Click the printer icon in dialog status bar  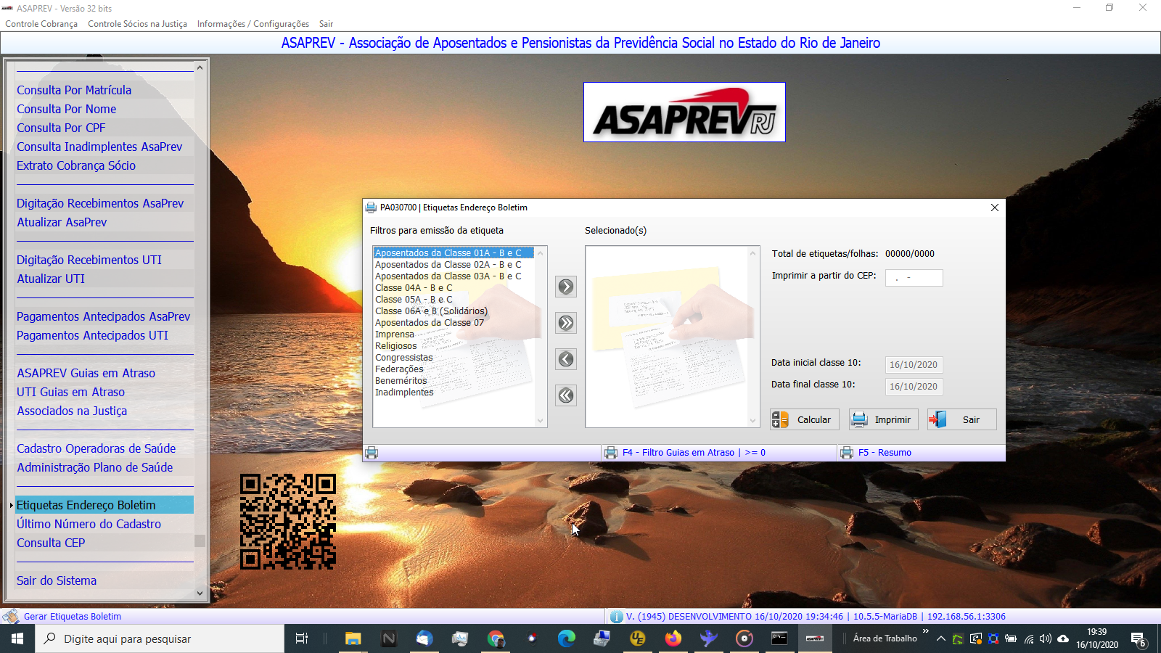pos(372,453)
